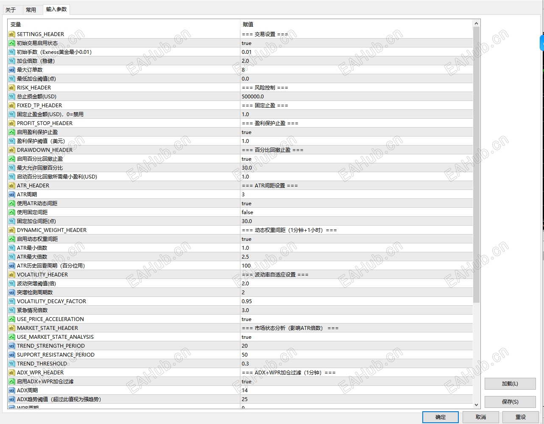Select the ATR周期 value 3
This screenshot has width=544, height=424.
tap(243, 195)
